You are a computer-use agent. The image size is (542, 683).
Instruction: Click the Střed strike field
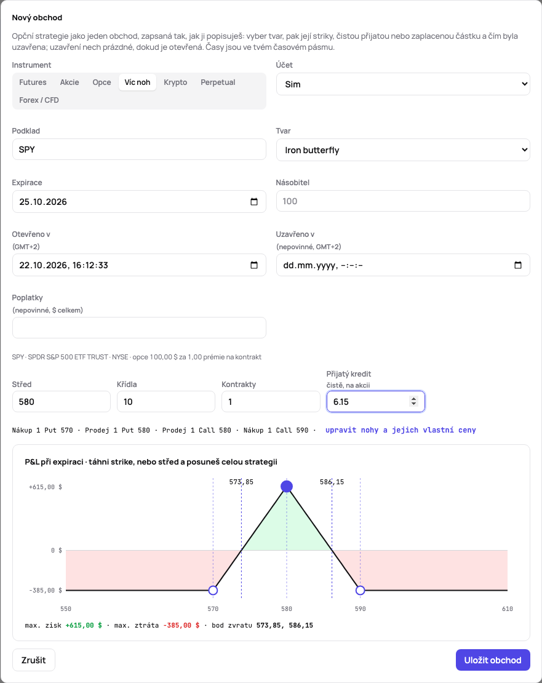[x=62, y=402]
